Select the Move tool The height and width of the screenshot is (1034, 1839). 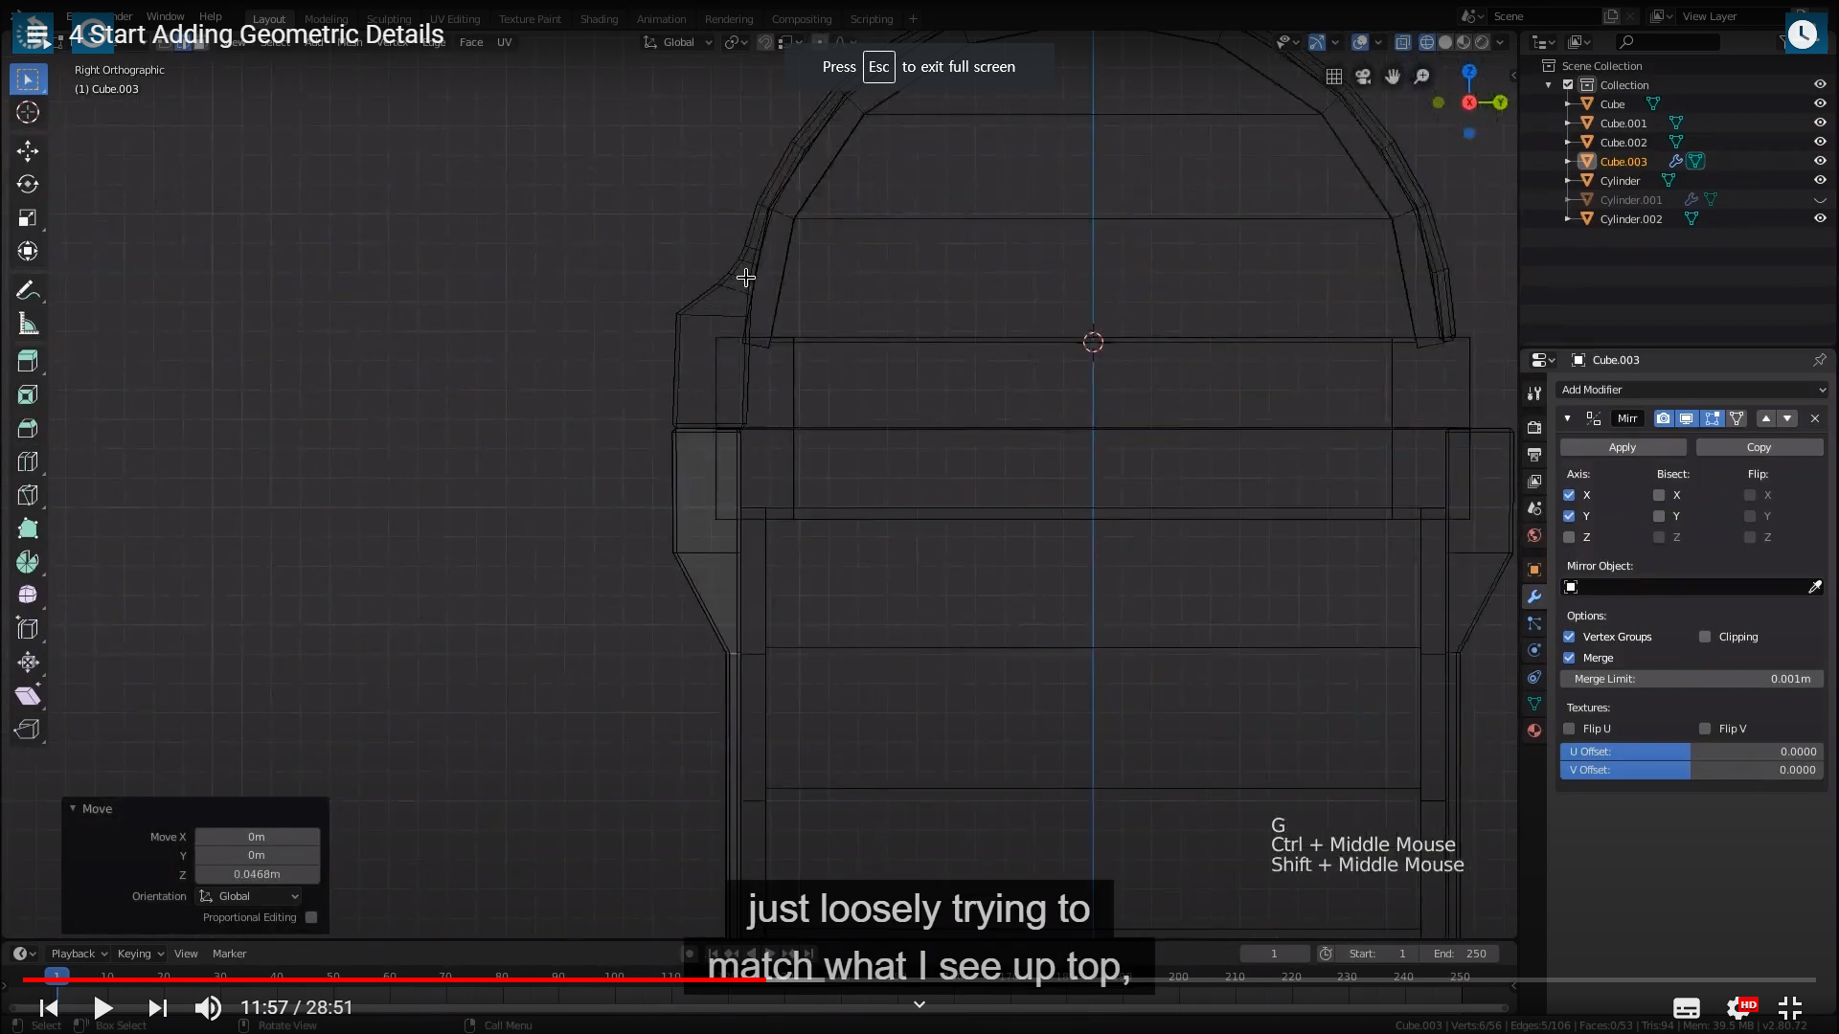pos(28,150)
